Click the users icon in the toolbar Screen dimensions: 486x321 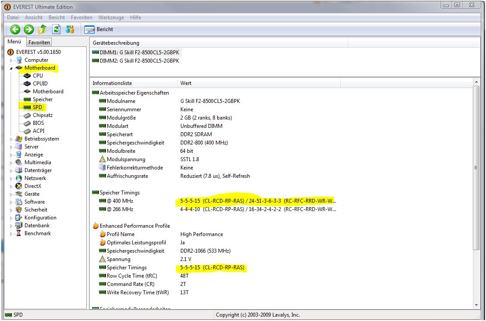point(70,29)
